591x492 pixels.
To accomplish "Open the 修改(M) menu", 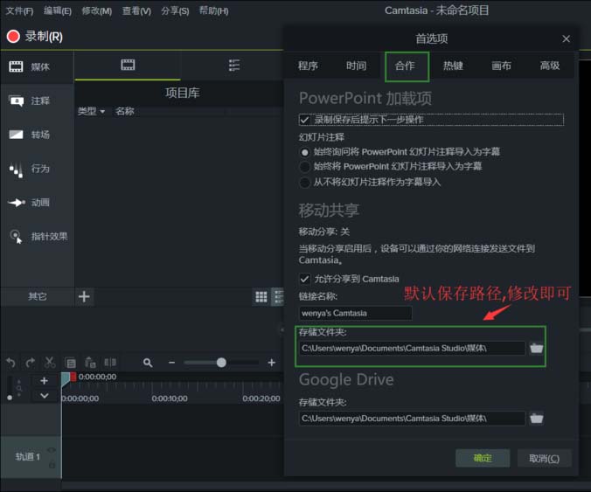I will click(x=96, y=11).
